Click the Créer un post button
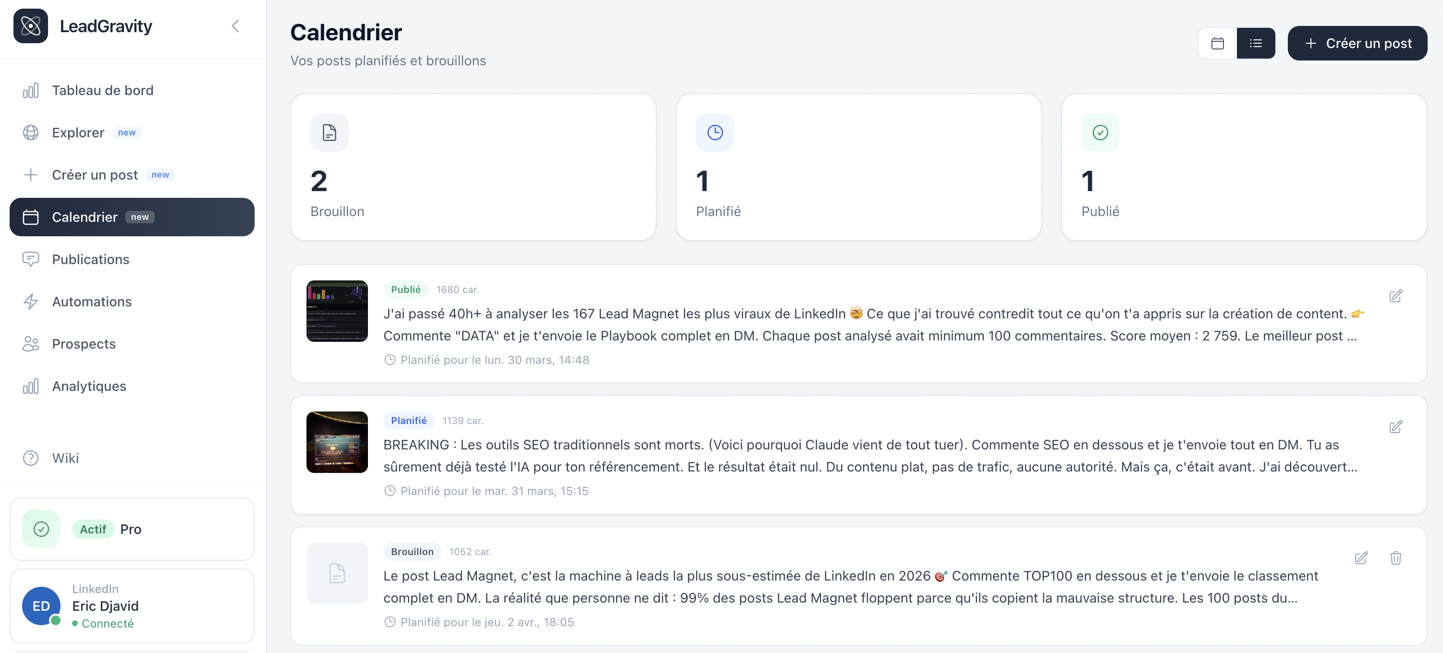The image size is (1443, 653). point(1357,43)
